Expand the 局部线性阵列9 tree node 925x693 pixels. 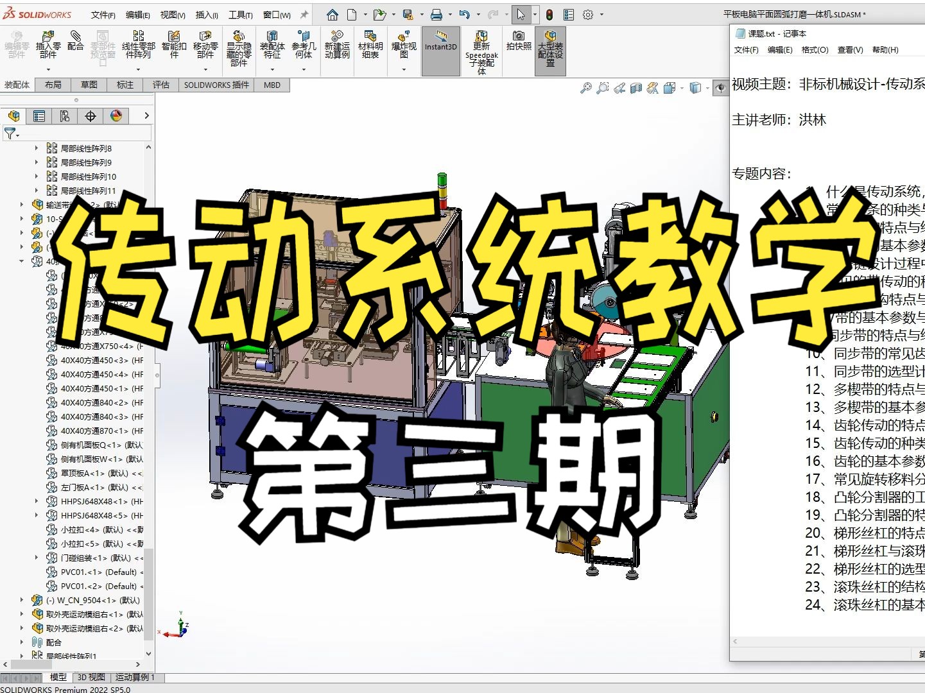pyautogui.click(x=37, y=162)
